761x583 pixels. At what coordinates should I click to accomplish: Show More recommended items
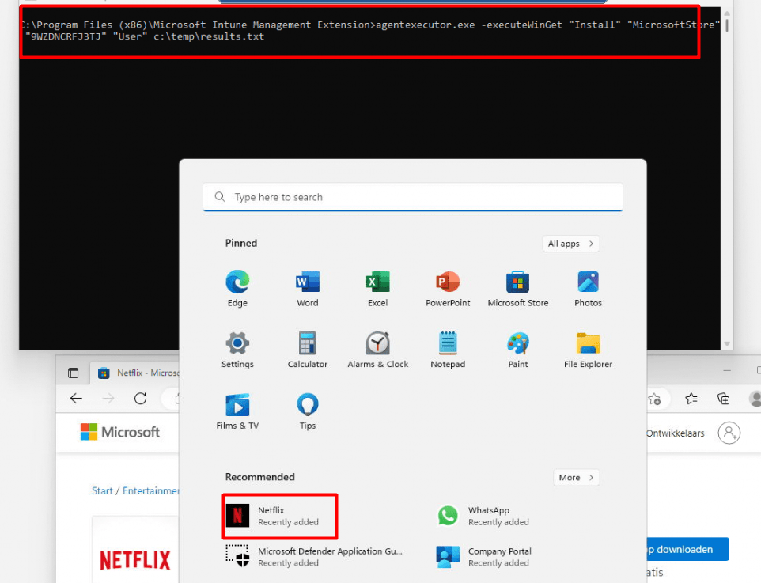[x=576, y=478]
